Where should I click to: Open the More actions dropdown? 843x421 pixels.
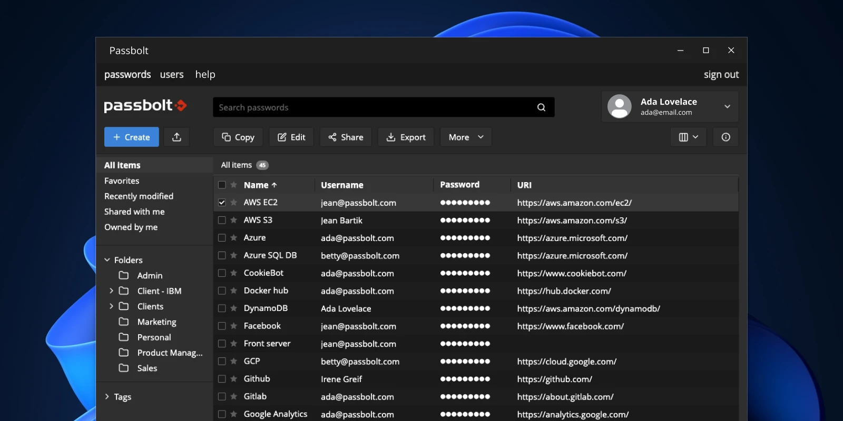[466, 137]
